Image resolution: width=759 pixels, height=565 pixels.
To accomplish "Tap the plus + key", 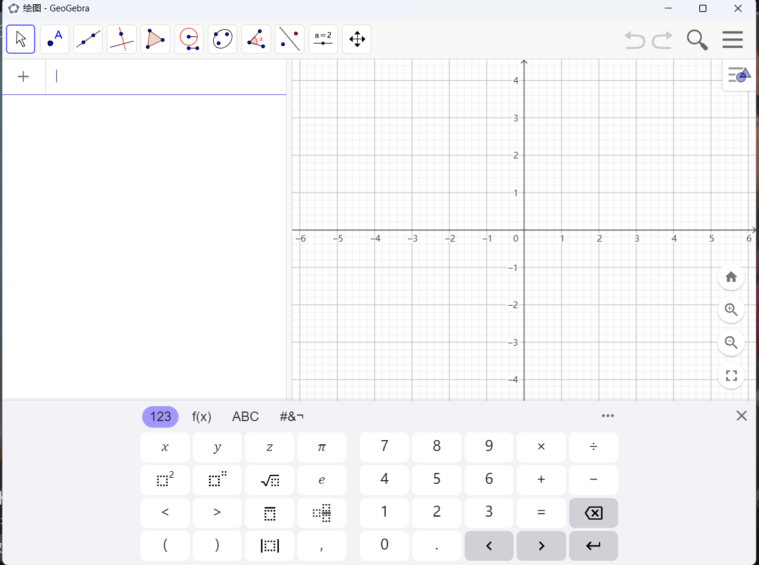I will click(x=541, y=480).
